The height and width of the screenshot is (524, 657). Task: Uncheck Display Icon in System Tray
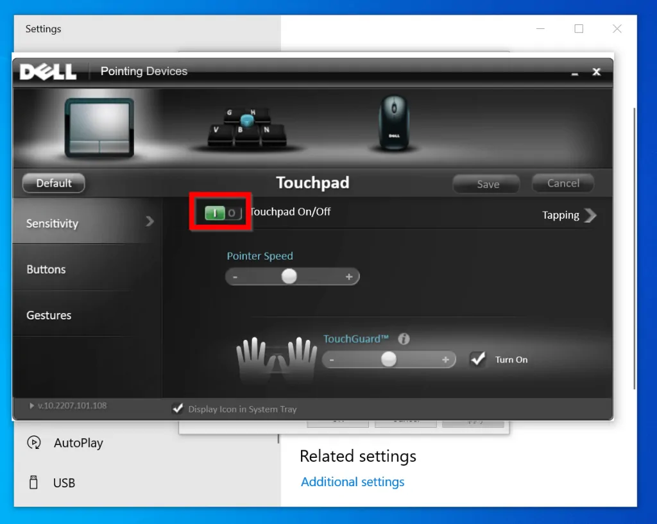(x=178, y=409)
